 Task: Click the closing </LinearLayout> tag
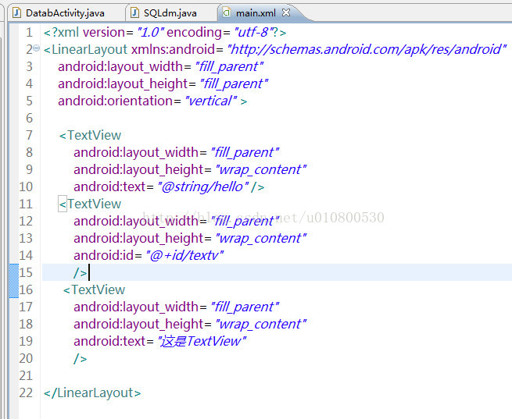click(x=92, y=393)
